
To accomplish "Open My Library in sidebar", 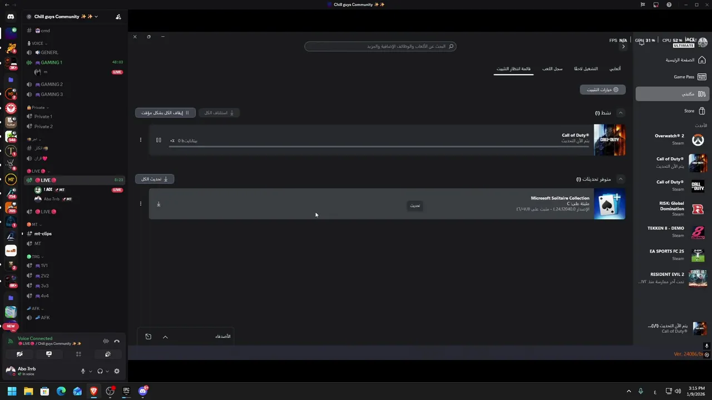I will tap(671, 94).
